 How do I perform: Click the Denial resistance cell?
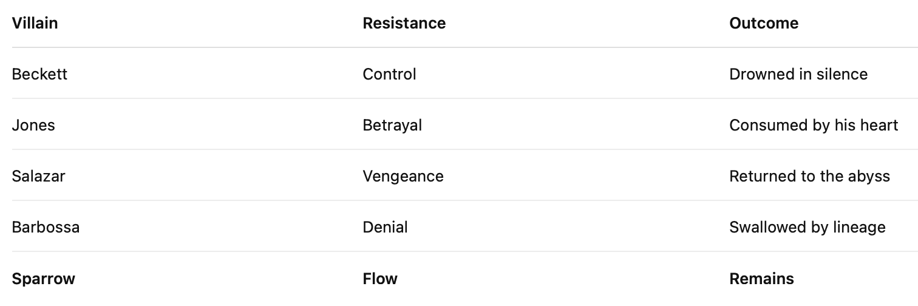(385, 227)
